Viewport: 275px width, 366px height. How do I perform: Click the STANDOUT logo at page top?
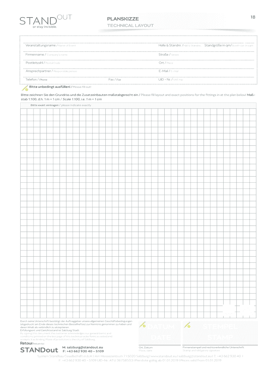(46, 21)
